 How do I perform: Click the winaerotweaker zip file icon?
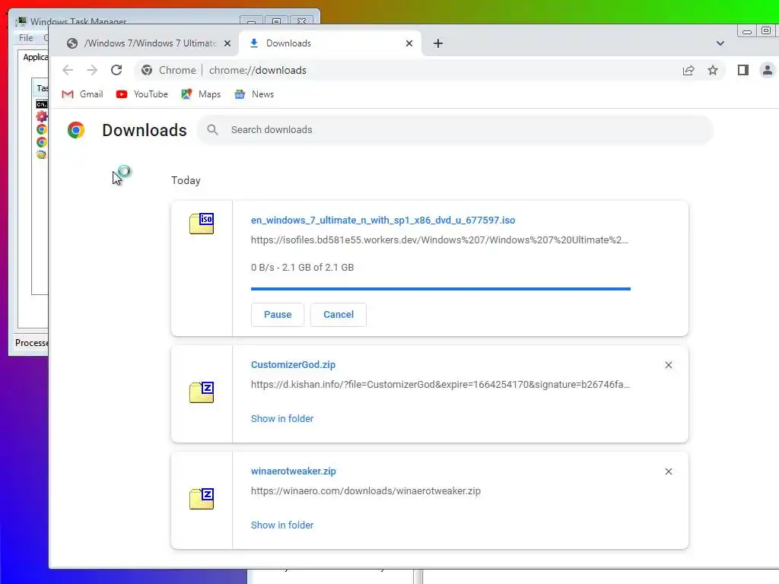pyautogui.click(x=201, y=499)
